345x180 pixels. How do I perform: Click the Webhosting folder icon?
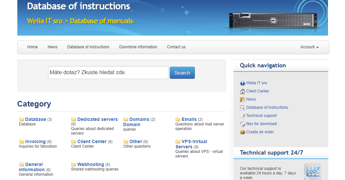[74, 164]
